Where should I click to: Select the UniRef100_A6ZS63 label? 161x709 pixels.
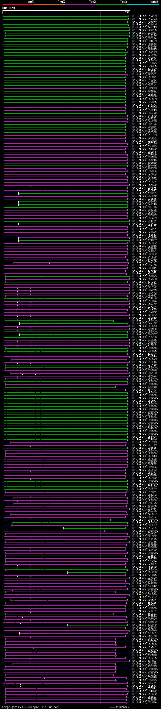click(144, 235)
